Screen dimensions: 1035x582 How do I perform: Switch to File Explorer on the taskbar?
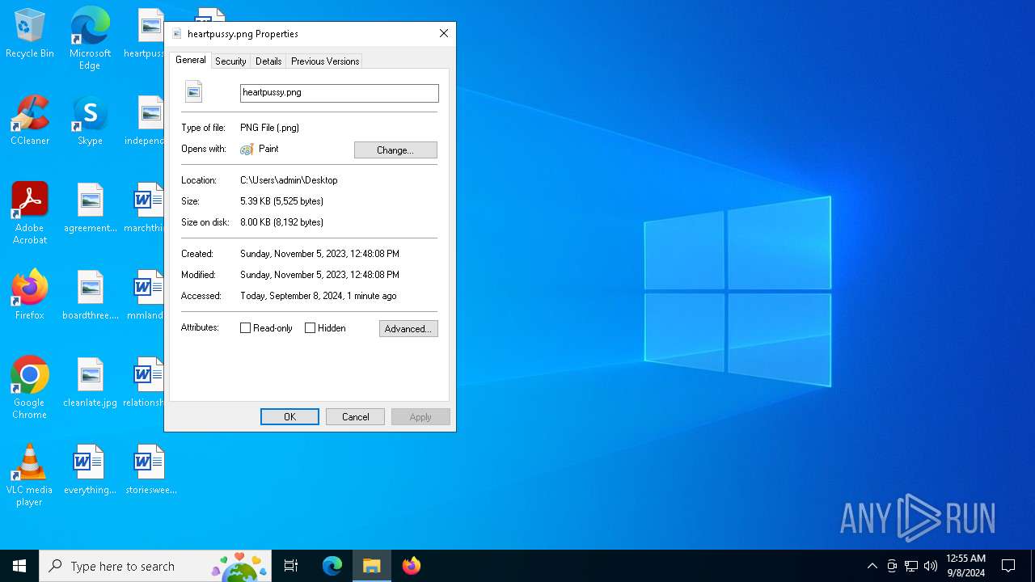[372, 566]
